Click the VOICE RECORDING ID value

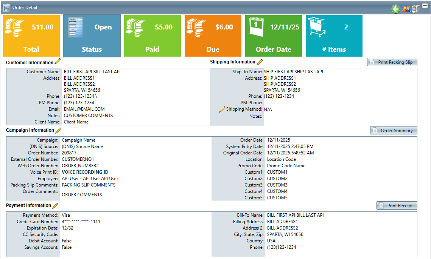85,172
